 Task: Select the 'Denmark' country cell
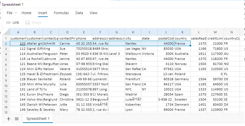(x=182, y=105)
